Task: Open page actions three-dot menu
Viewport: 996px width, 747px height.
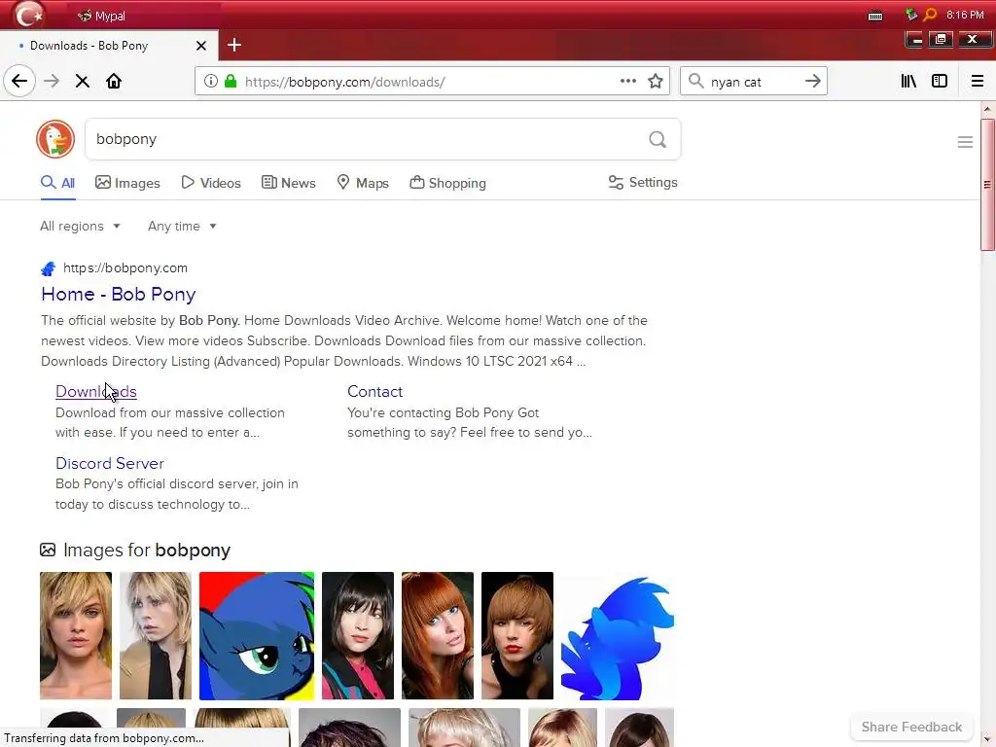Action: pos(628,81)
